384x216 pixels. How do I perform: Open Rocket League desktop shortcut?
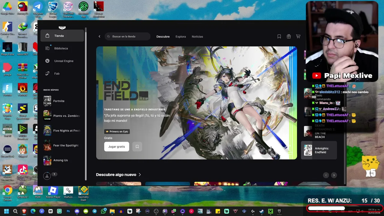click(53, 10)
